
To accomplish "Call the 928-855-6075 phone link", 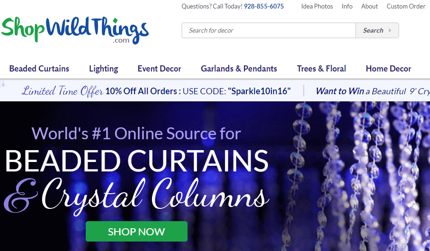I will click(x=264, y=6).
